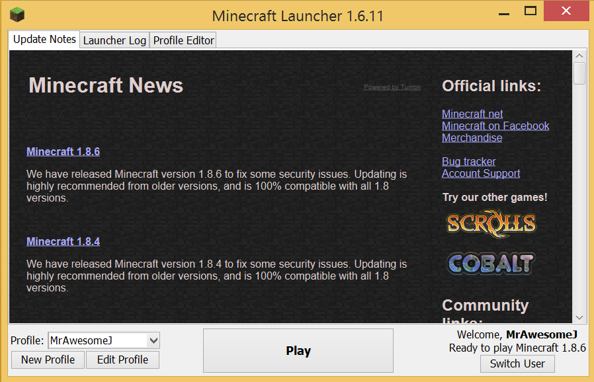This screenshot has height=382, width=594.
Task: Click the 'Welcome, MrAwesomeJ' text
Action: point(517,334)
